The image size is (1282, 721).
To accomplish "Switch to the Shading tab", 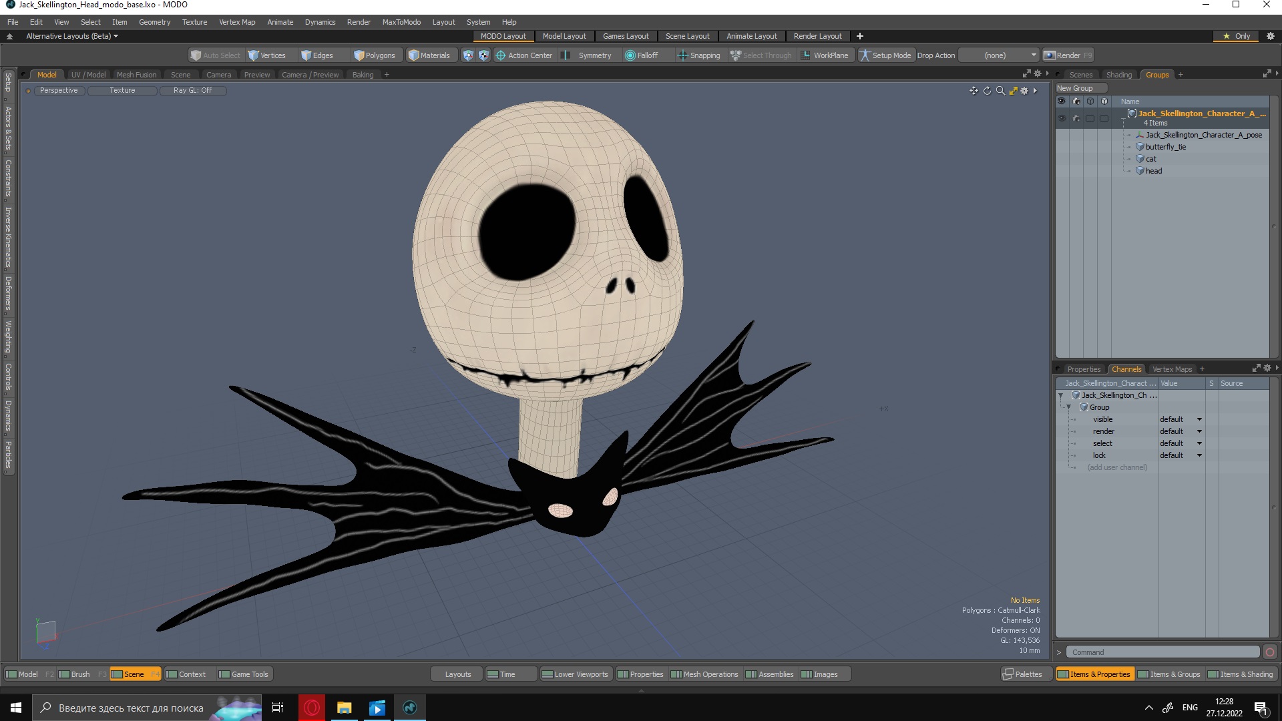I will click(x=1119, y=75).
